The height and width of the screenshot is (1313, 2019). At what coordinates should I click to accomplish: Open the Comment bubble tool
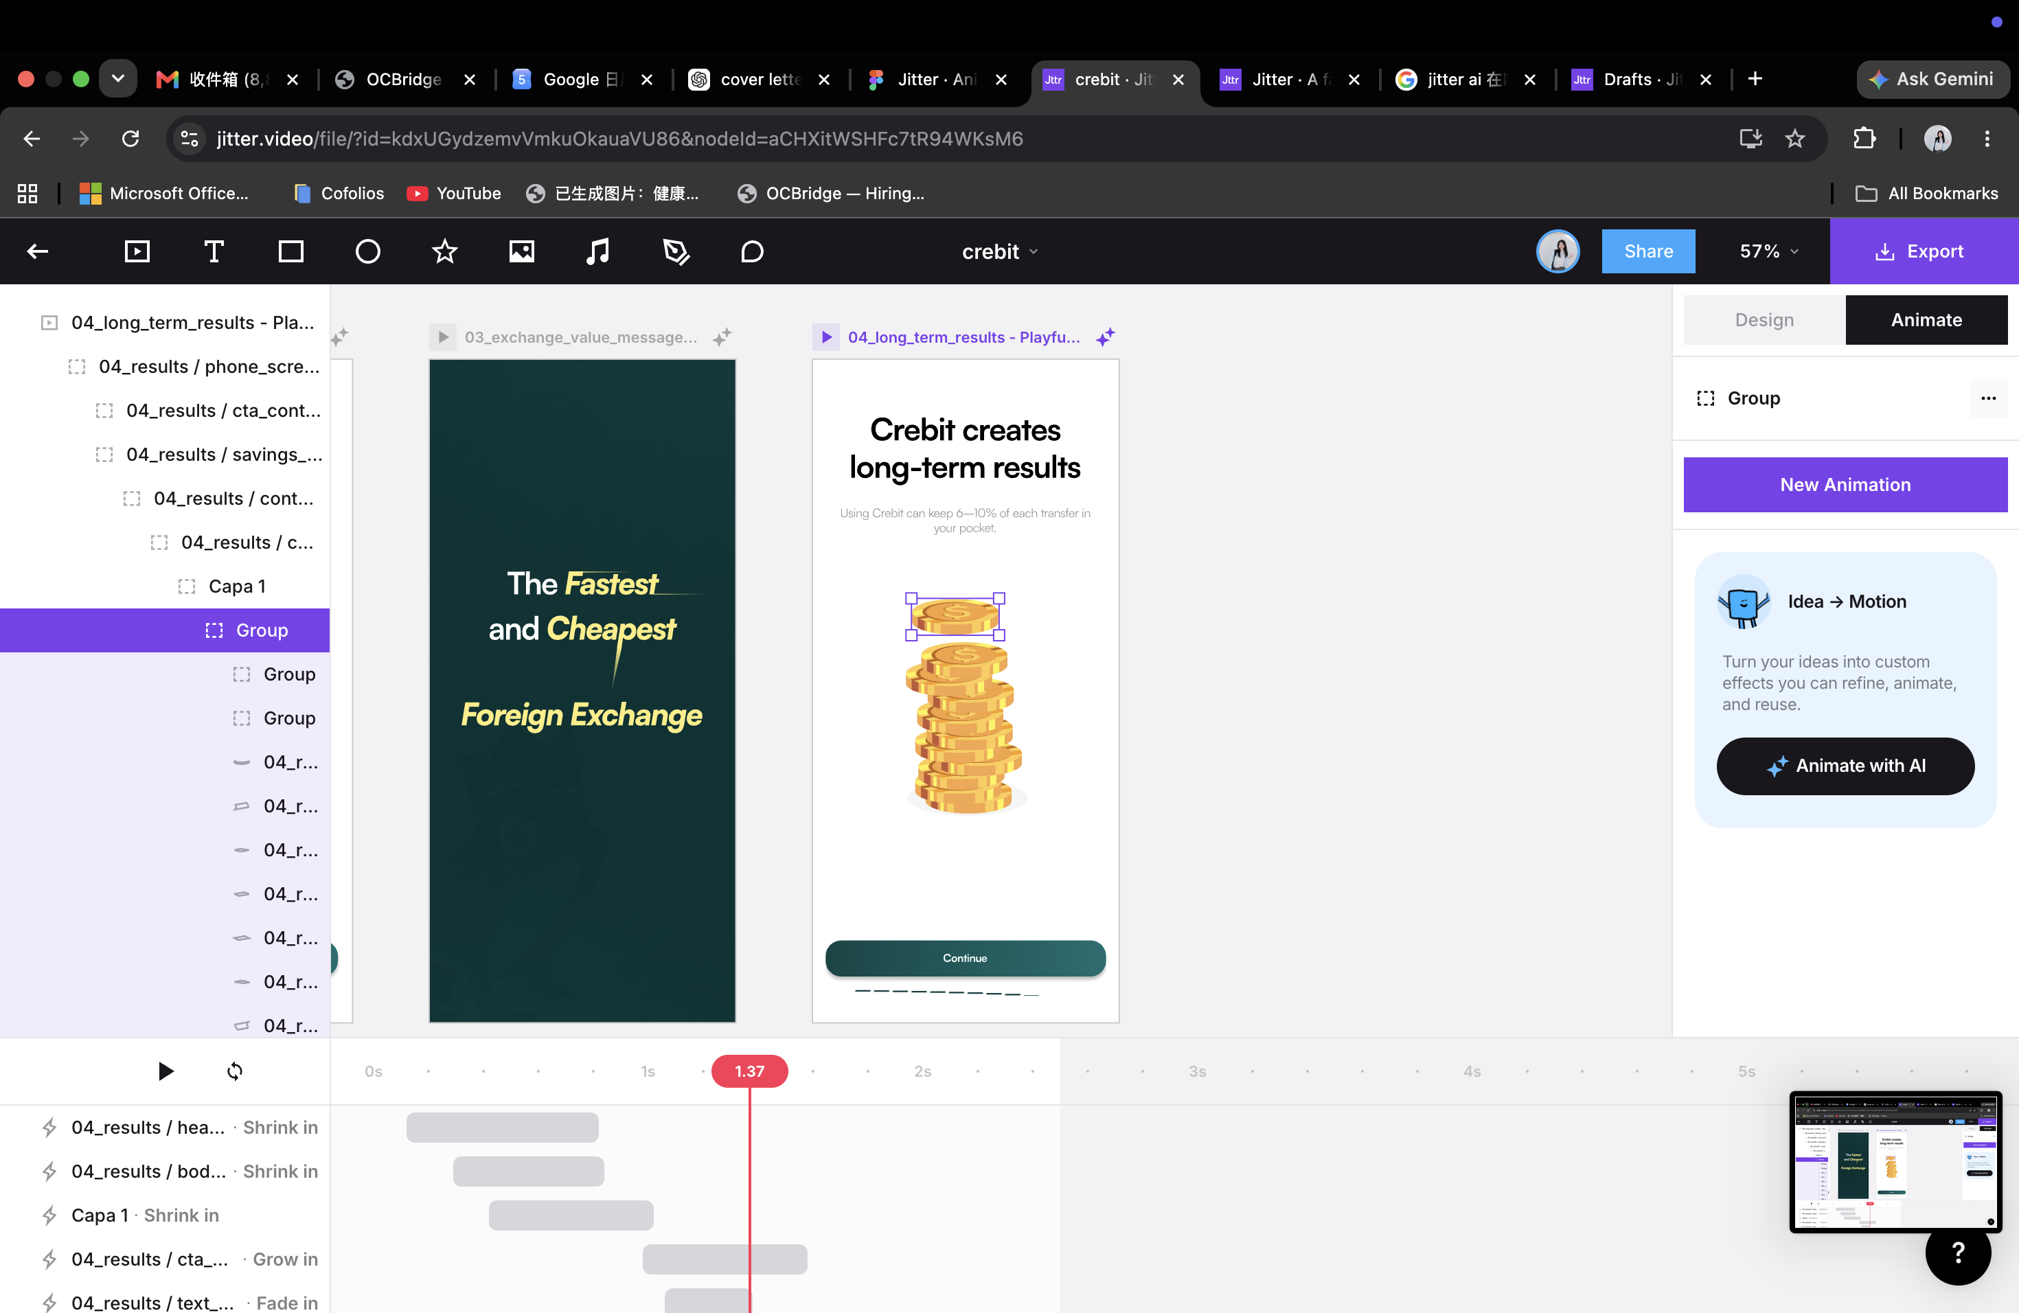[x=753, y=251]
